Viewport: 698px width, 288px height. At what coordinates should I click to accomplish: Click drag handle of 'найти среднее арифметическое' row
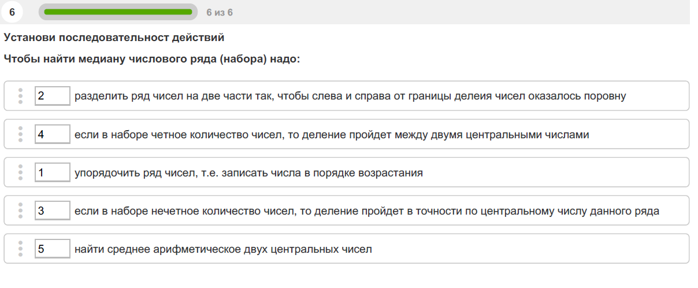(x=20, y=249)
